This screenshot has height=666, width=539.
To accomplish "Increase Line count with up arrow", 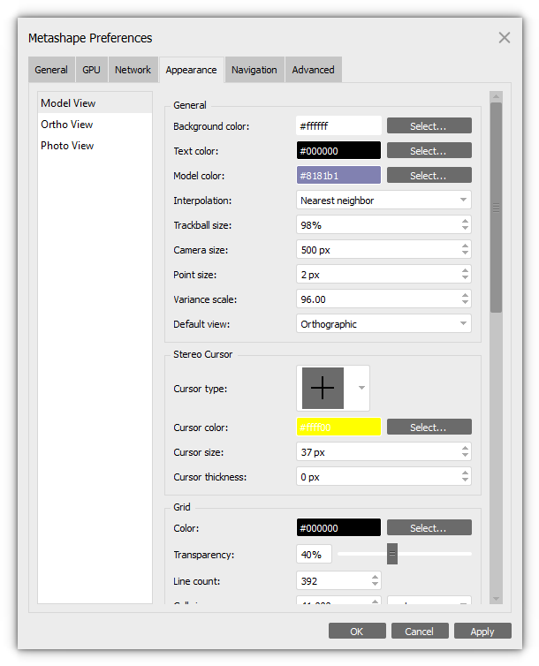I will pos(375,577).
